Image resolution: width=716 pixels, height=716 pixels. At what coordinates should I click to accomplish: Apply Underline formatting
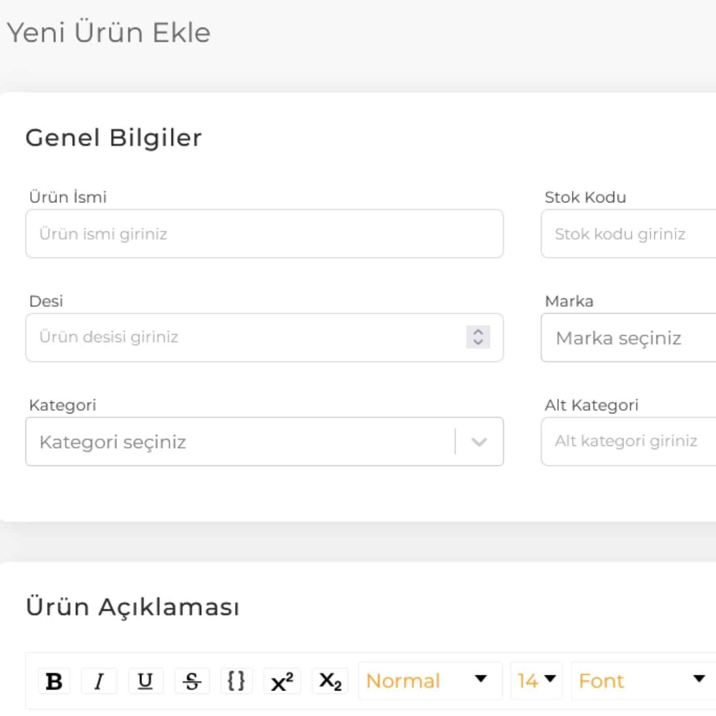tap(145, 681)
